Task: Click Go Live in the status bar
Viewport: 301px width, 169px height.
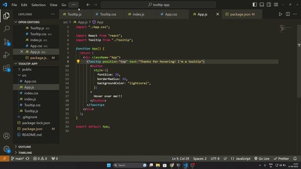Action: (x=262, y=159)
